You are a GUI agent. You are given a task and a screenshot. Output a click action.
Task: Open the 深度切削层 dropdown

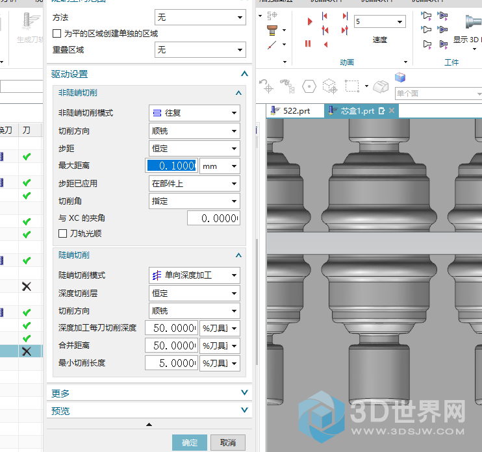point(194,294)
